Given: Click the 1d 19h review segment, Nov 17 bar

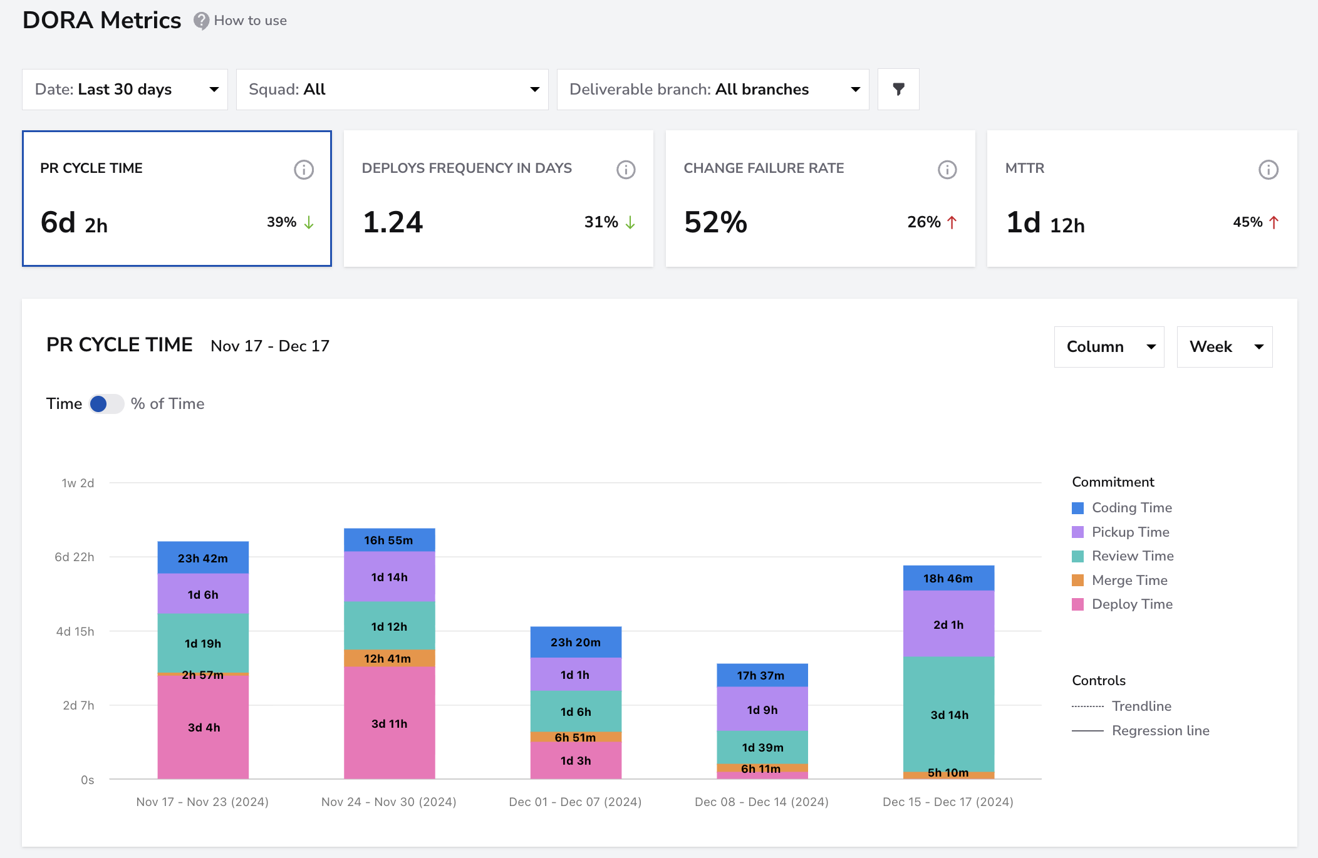Looking at the screenshot, I should (203, 643).
